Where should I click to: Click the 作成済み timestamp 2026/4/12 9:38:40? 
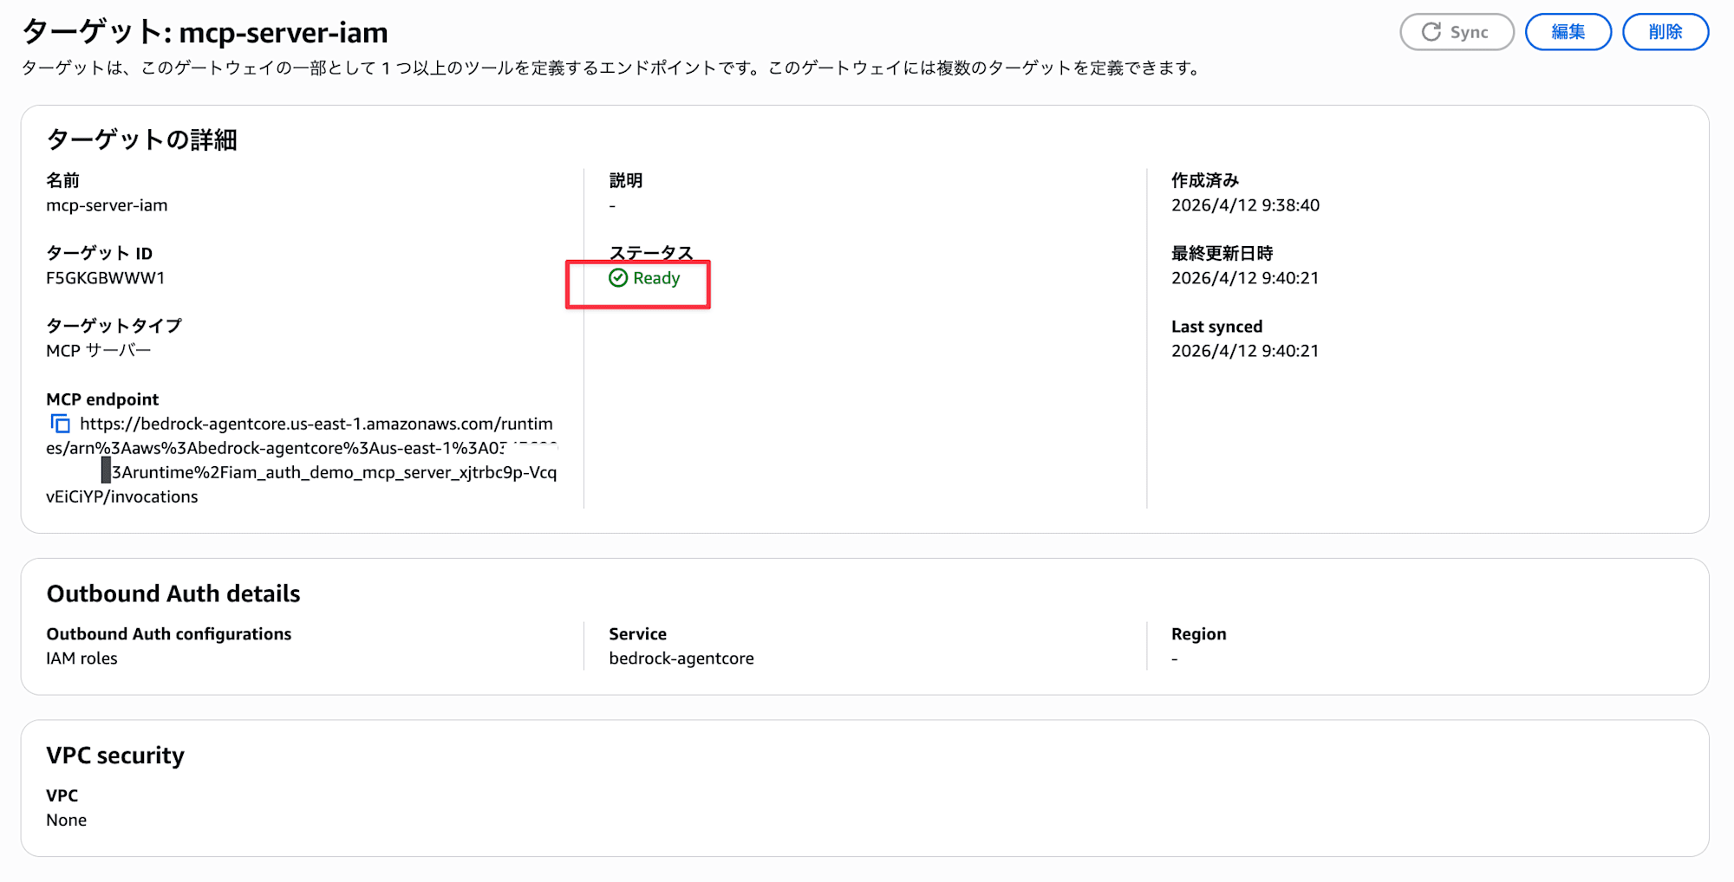[x=1245, y=205]
